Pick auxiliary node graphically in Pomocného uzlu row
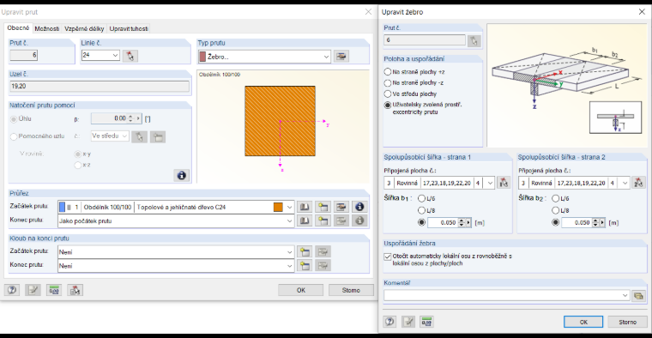The image size is (652, 338). click(139, 136)
